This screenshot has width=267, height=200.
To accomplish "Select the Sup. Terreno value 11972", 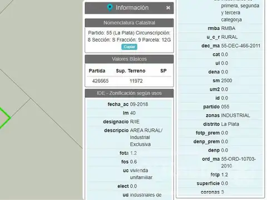I will click(x=136, y=81).
